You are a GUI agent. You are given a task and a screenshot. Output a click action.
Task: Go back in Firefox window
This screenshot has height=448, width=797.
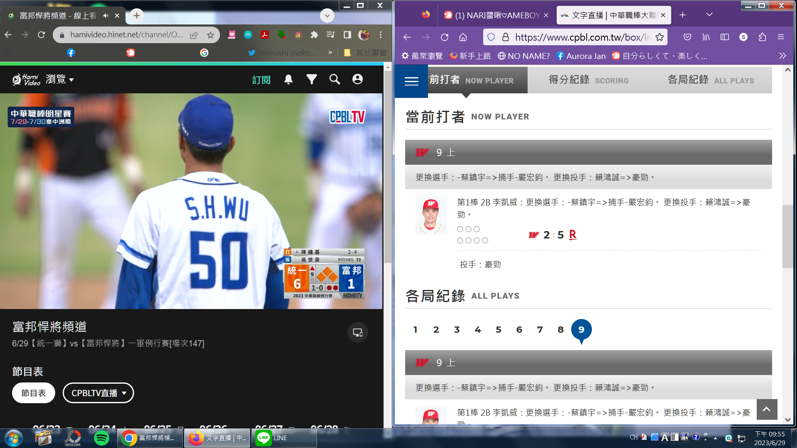point(407,37)
